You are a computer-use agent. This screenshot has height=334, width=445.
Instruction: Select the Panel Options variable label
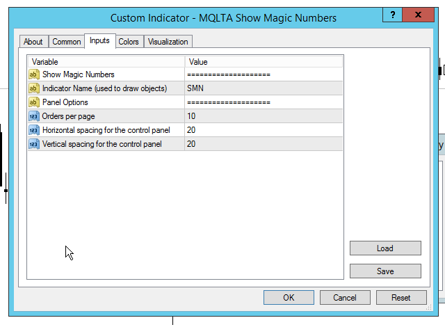(x=65, y=102)
